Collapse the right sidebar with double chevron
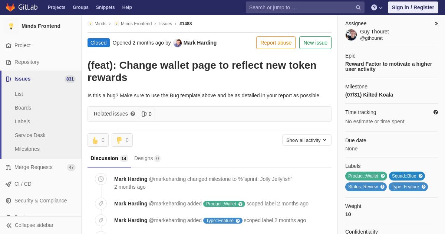The height and width of the screenshot is (234, 445). click(436, 23)
